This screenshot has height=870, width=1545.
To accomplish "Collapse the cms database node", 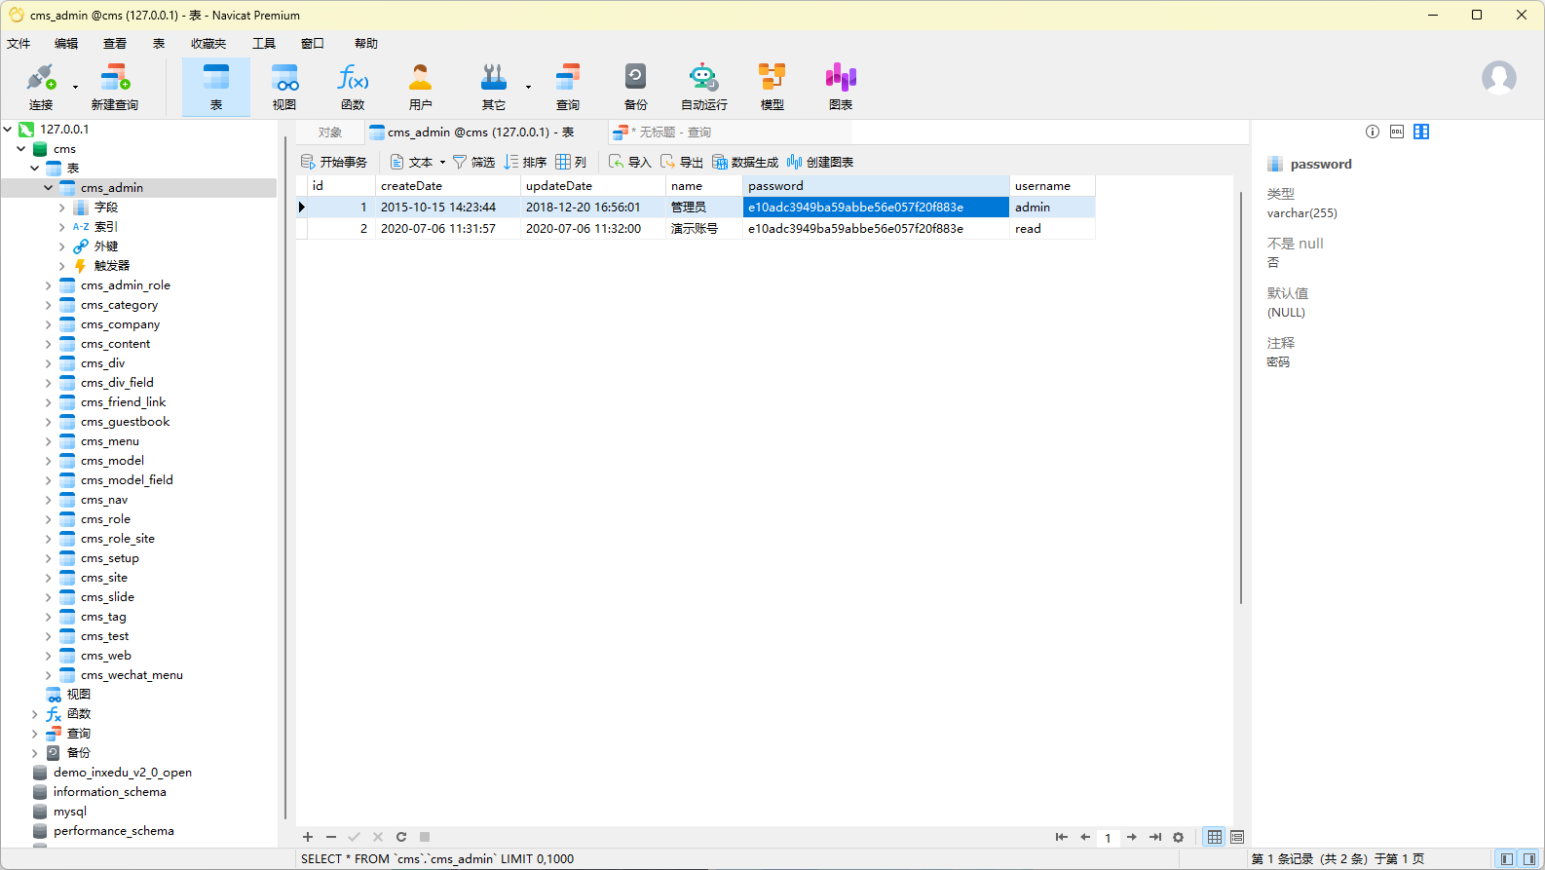I will 21,148.
